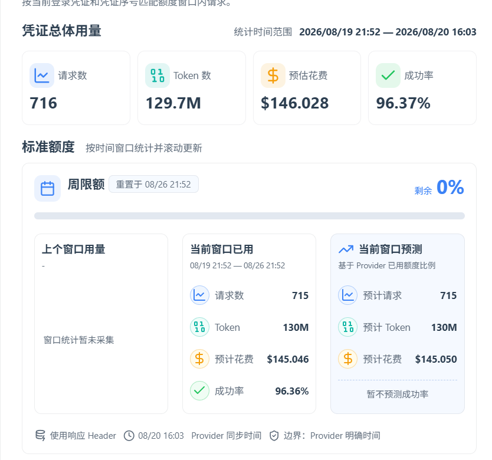Click the 凭证总体用量 section heading
Image resolution: width=492 pixels, height=460 pixels.
coord(61,31)
